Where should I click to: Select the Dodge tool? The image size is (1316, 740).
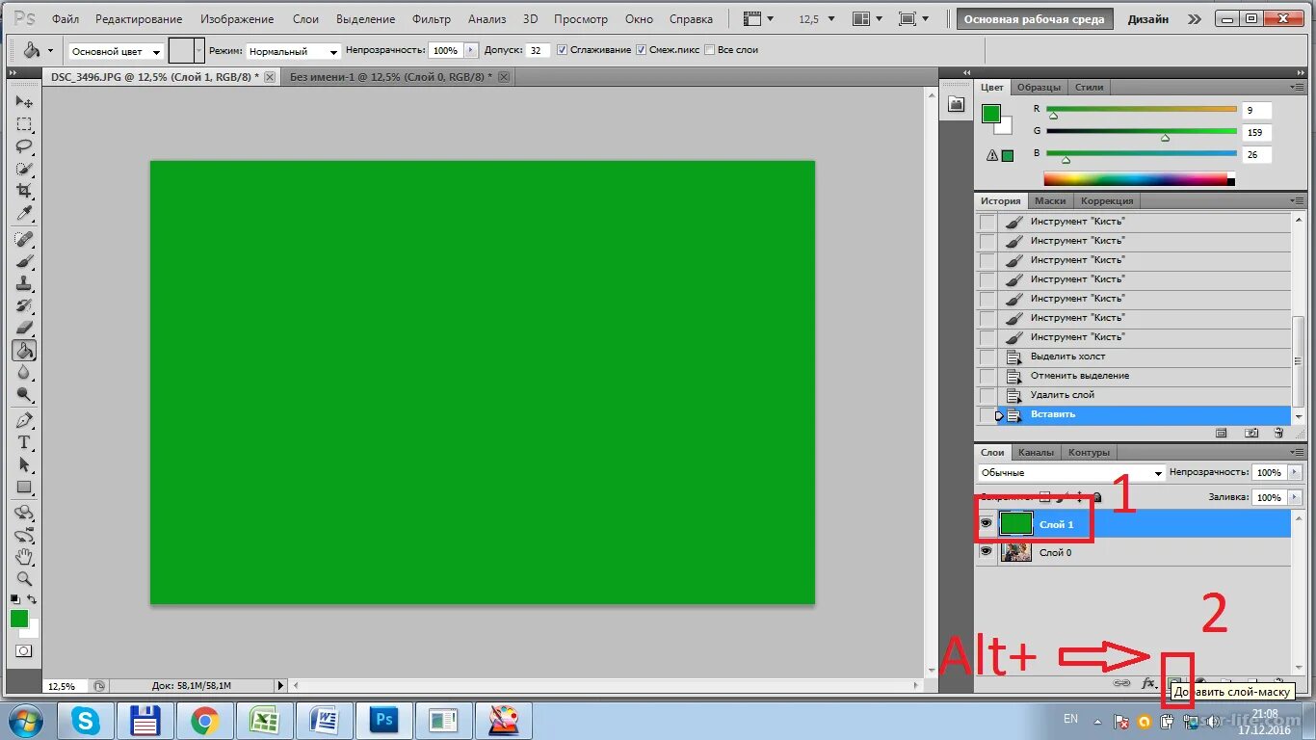point(24,394)
